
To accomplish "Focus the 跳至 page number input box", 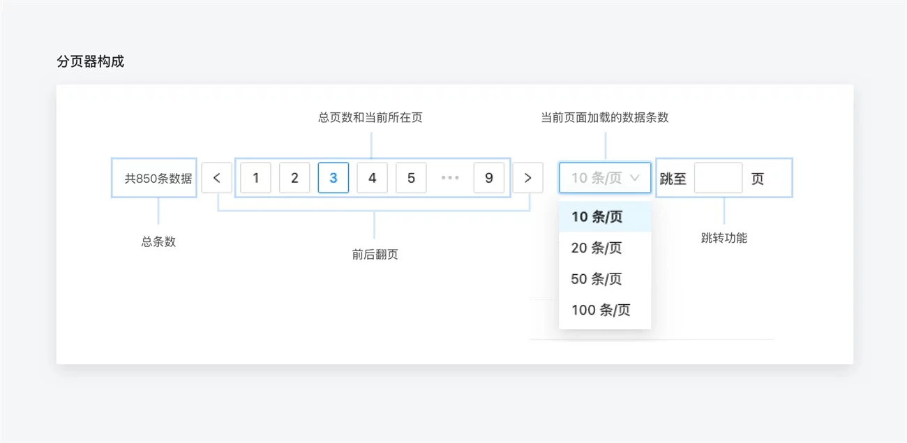I will point(718,178).
